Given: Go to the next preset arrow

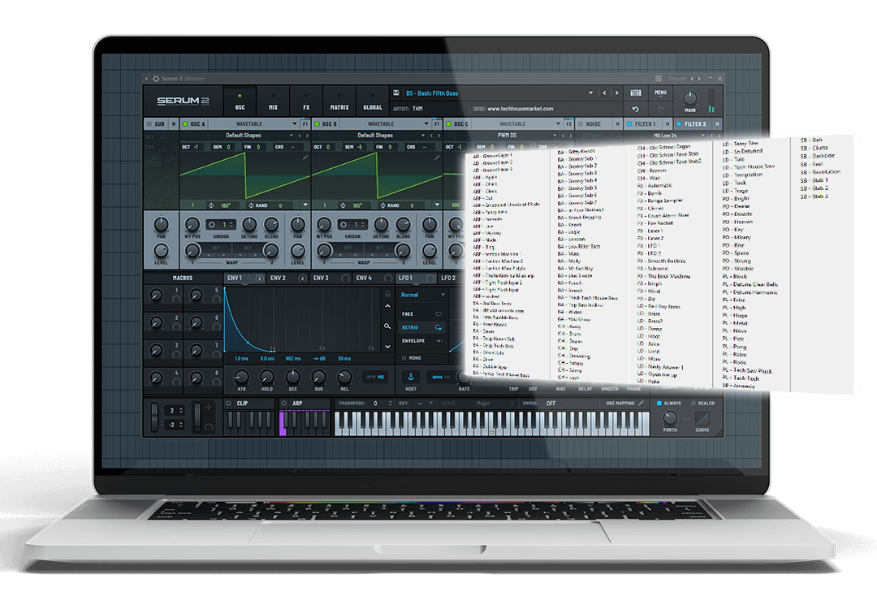Looking at the screenshot, I should 616,93.
